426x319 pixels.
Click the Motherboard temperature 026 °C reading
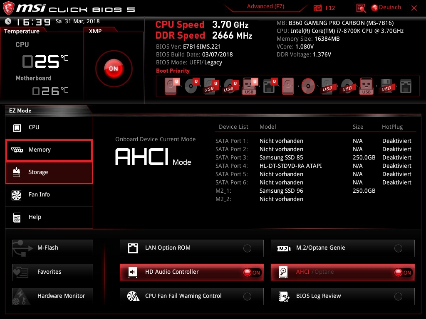pyautogui.click(x=50, y=91)
